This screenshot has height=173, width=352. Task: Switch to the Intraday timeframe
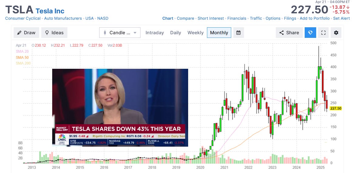tap(155, 33)
